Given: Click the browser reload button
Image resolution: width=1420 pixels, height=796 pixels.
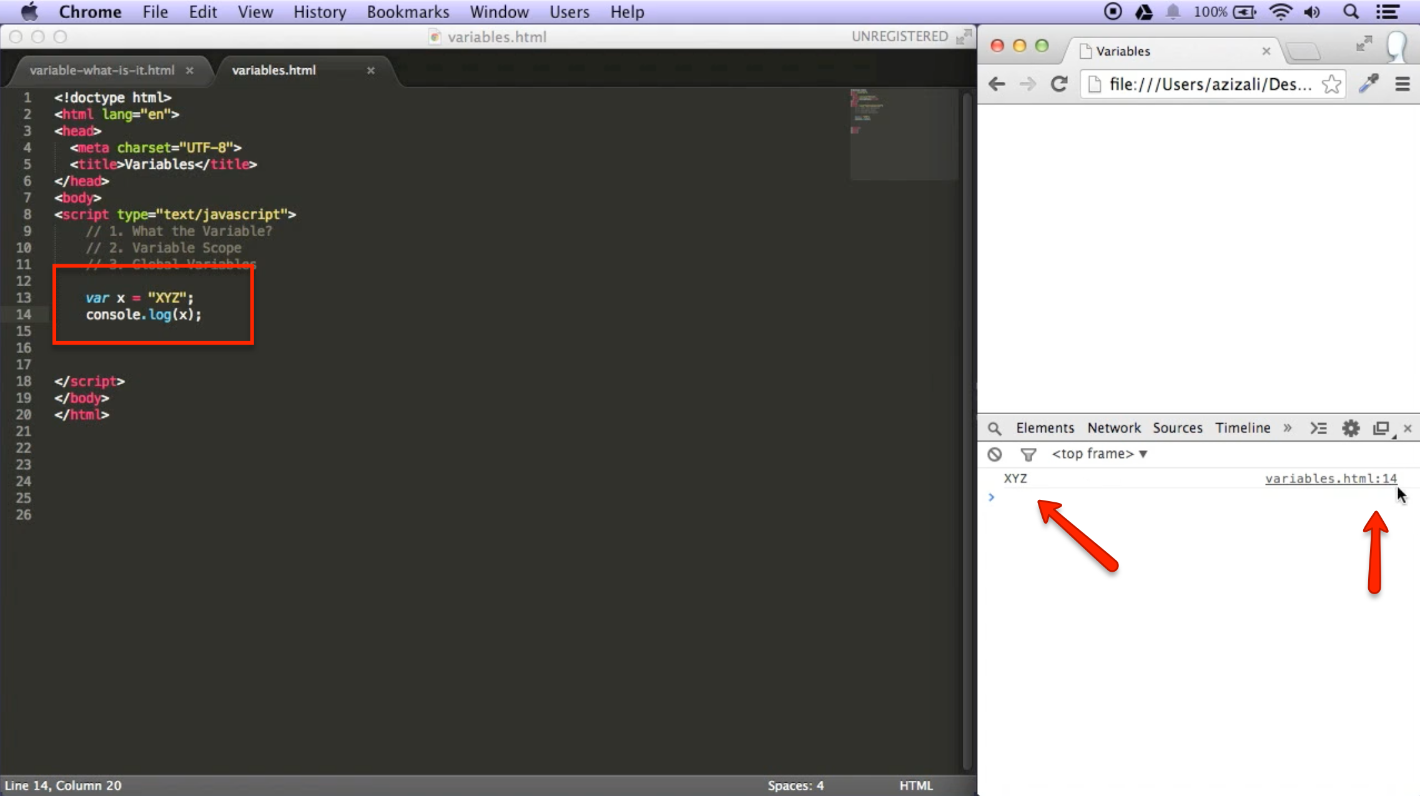Looking at the screenshot, I should (1058, 84).
